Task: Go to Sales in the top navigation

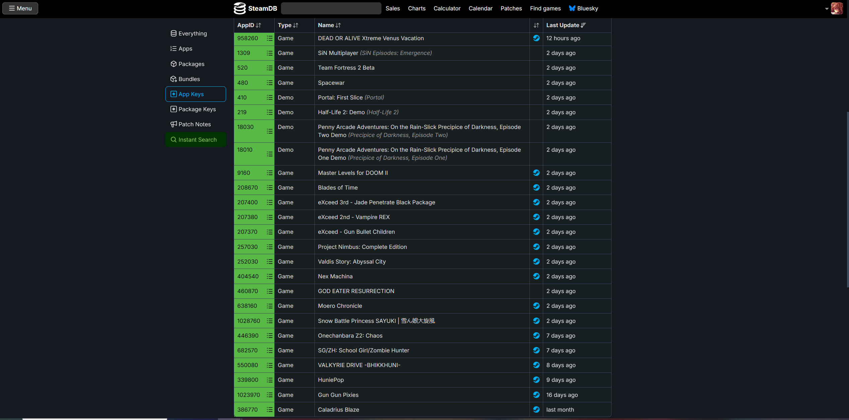Action: 393,8
